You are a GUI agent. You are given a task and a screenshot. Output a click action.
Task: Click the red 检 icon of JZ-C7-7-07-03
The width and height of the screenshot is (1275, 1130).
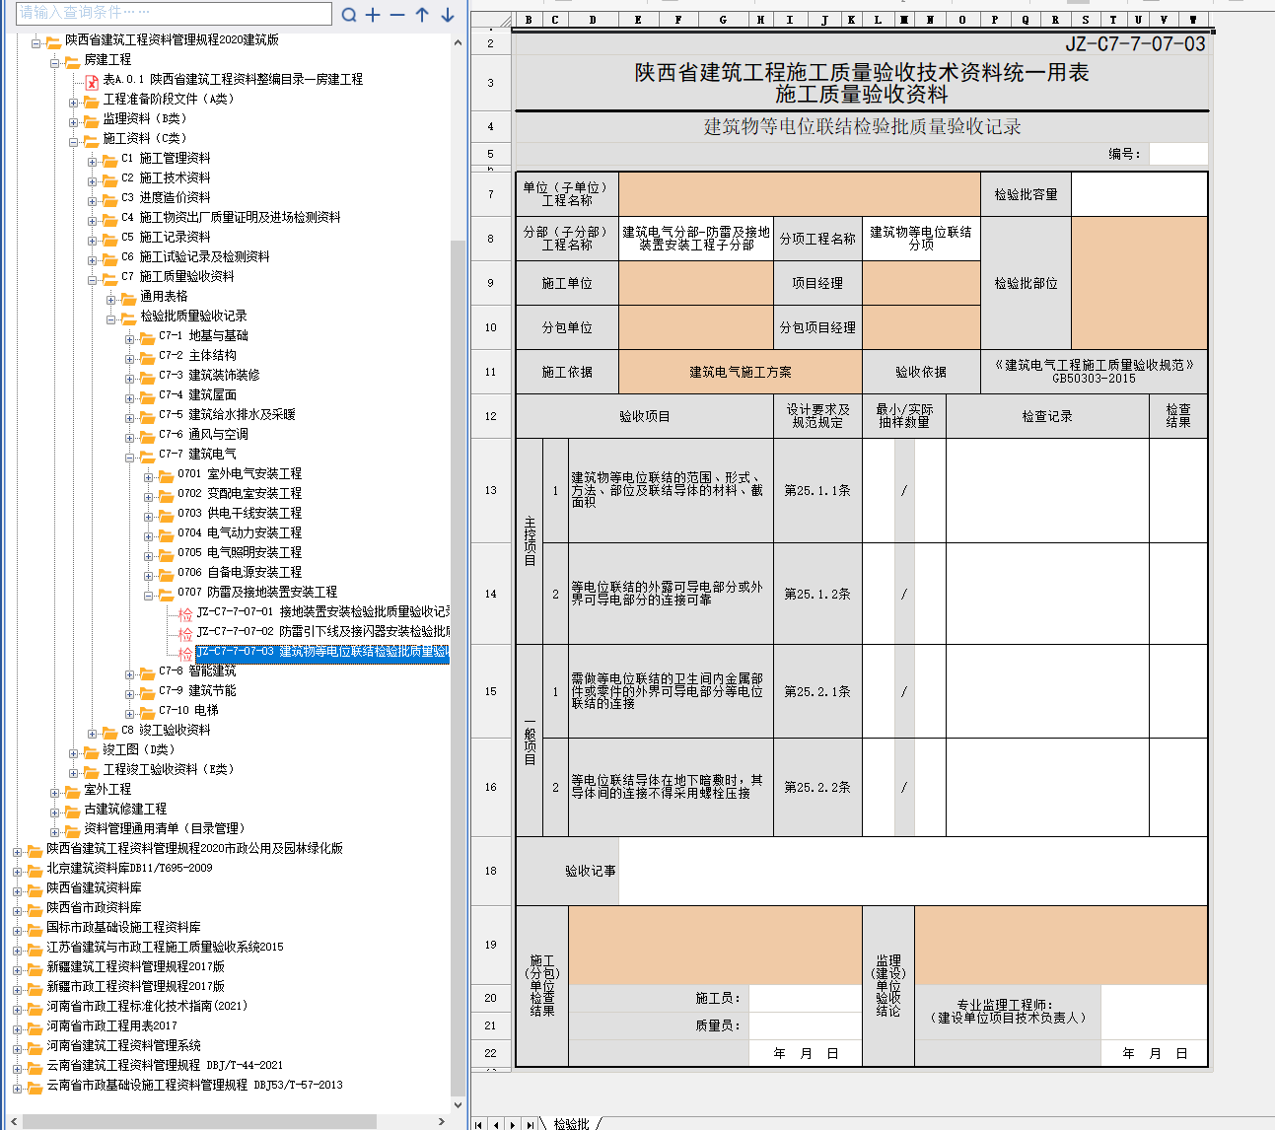coord(185,654)
